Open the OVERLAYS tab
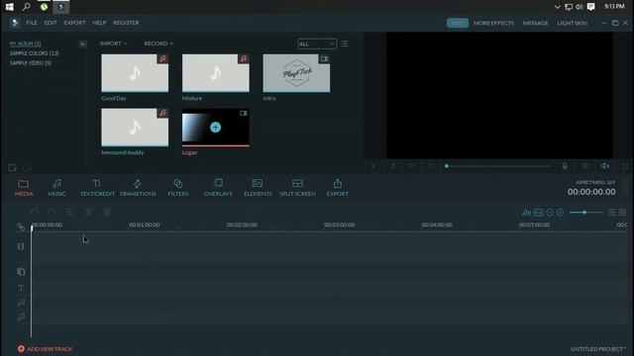 coord(218,188)
